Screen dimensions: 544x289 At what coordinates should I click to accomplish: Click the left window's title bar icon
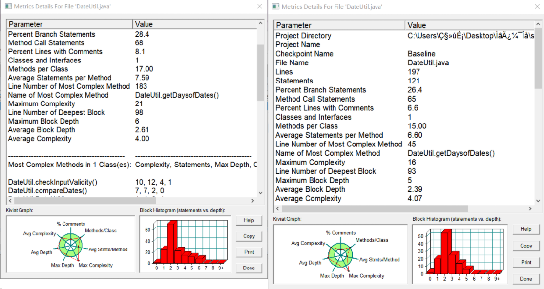tap(8, 6)
